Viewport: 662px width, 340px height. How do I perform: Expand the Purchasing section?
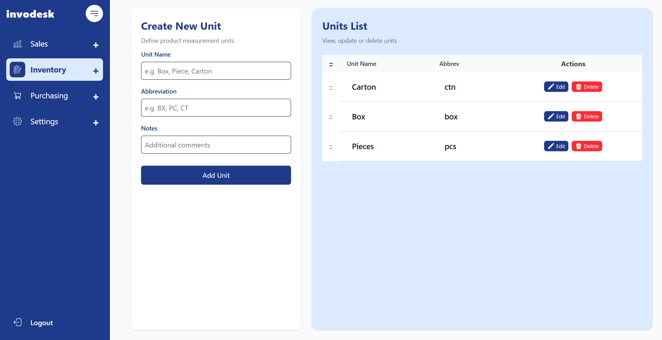[95, 97]
